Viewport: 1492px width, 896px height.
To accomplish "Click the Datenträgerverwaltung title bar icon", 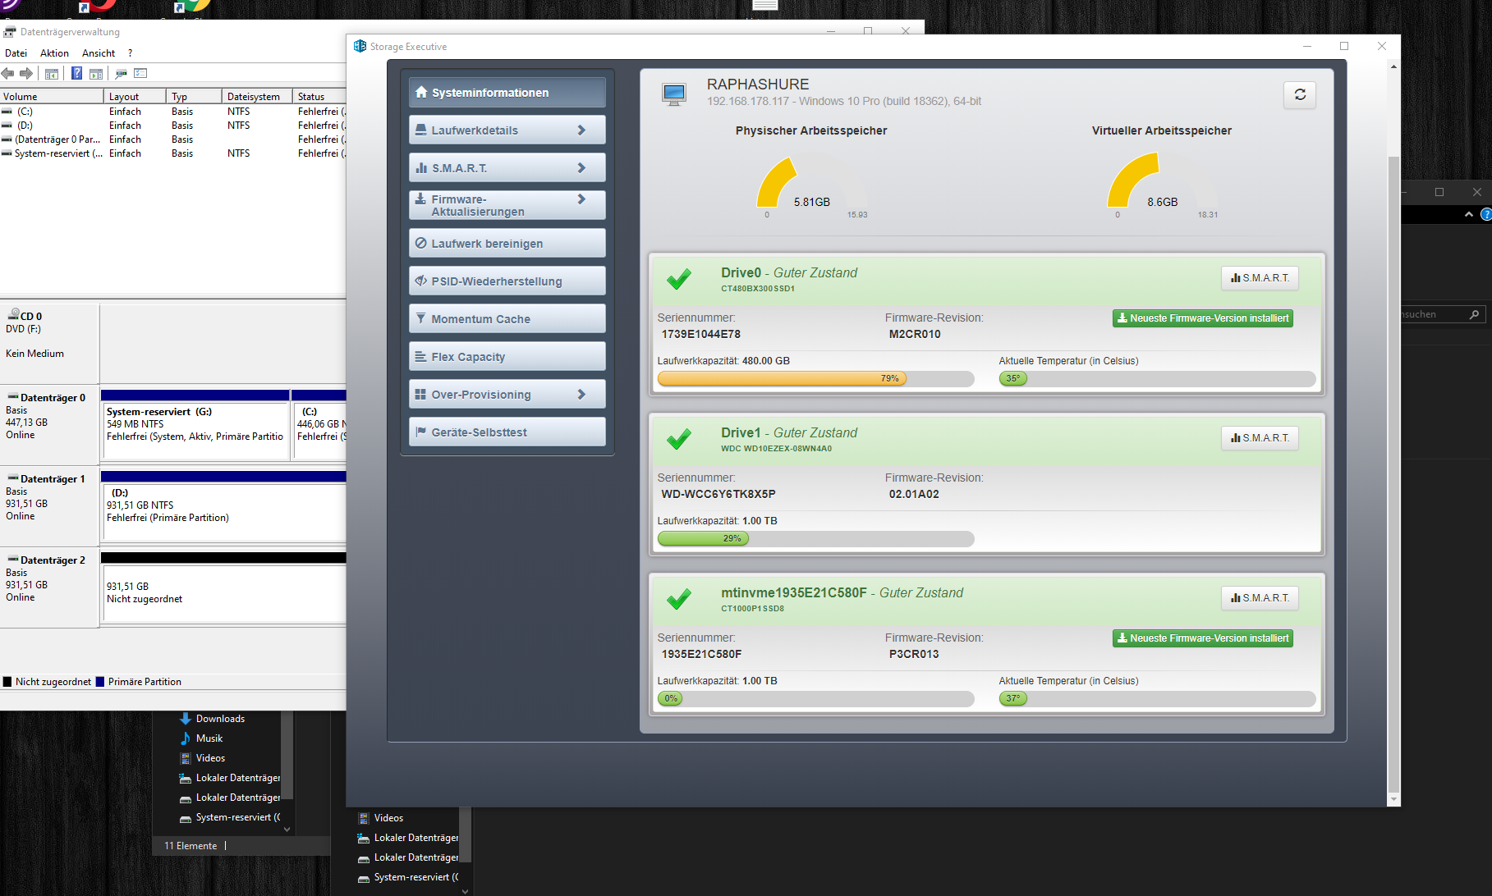I will tap(10, 32).
